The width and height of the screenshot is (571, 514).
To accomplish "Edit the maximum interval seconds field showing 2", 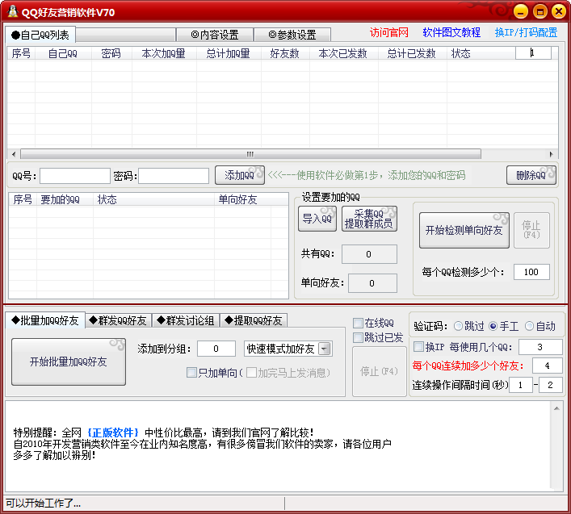I will pos(550,385).
